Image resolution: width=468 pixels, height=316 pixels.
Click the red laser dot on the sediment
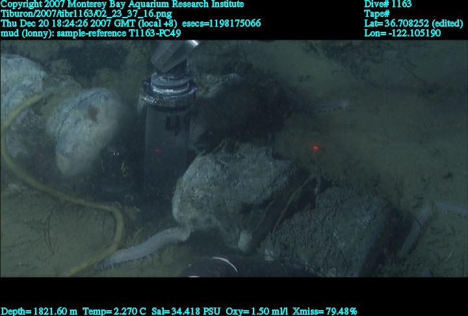[315, 148]
